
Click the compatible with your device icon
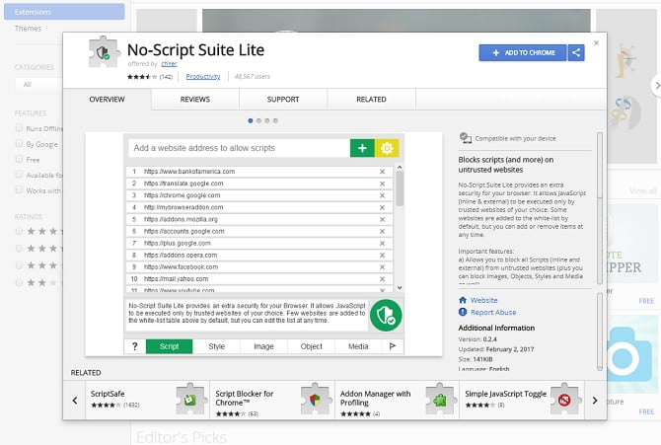[x=465, y=138]
